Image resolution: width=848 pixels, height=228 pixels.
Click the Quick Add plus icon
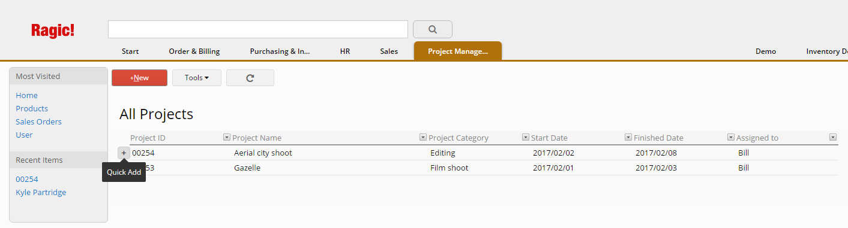coord(124,153)
